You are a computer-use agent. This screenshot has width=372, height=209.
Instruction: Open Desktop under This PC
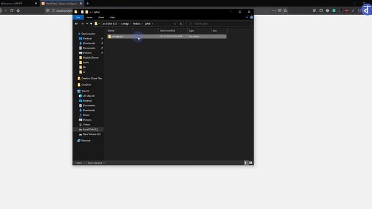(x=87, y=100)
